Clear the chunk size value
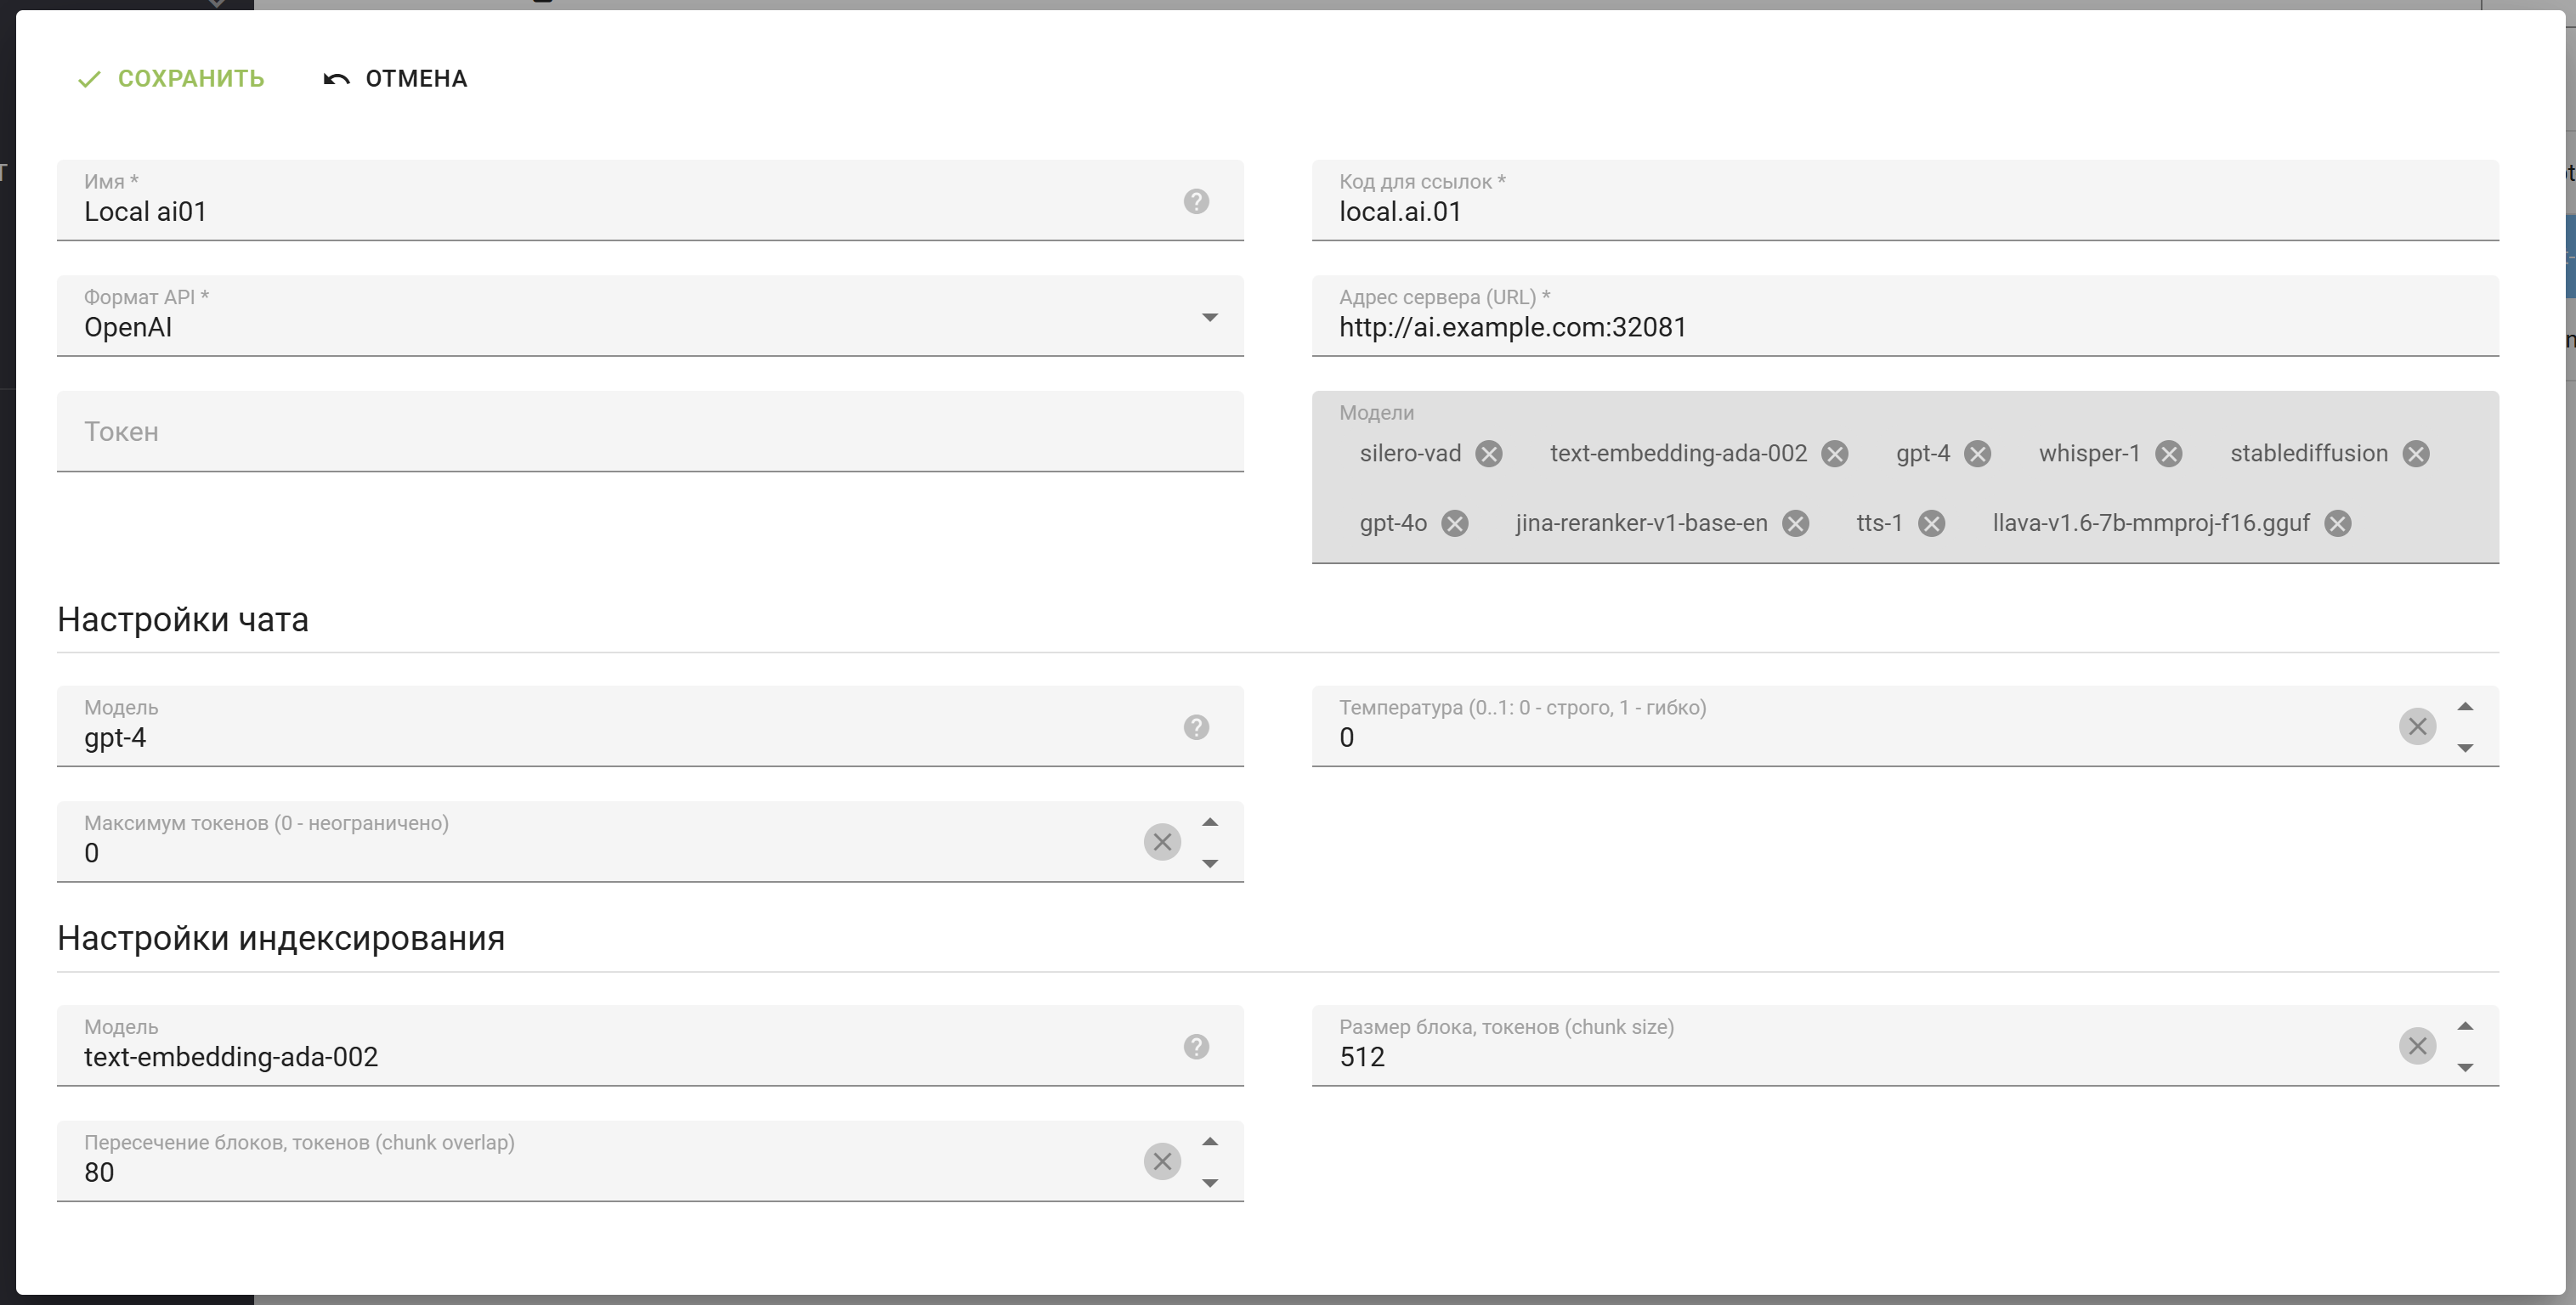This screenshot has width=2576, height=1305. (x=2417, y=1047)
